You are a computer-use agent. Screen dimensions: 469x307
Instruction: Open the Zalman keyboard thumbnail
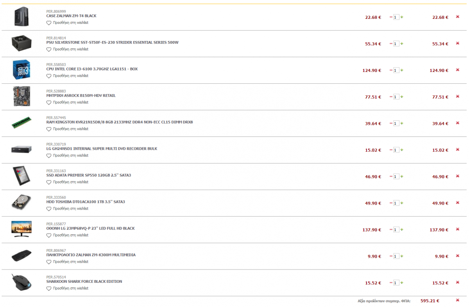tap(21, 256)
